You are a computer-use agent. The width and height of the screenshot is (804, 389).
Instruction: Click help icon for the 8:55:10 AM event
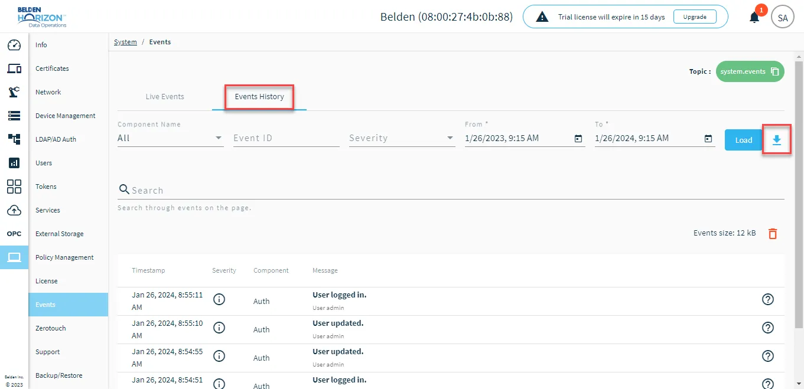point(768,328)
